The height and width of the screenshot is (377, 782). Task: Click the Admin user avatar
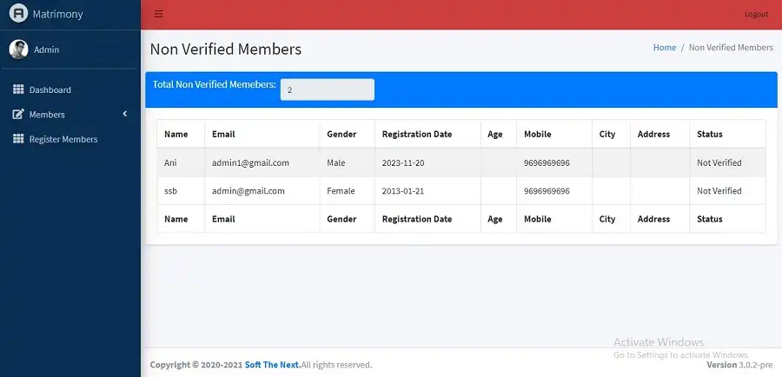pyautogui.click(x=18, y=50)
